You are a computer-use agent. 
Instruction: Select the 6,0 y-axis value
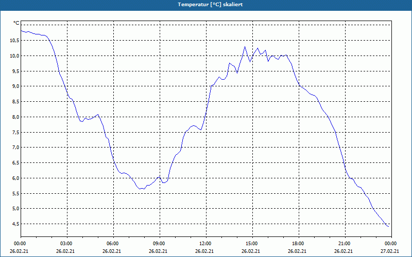pyautogui.click(x=15, y=178)
